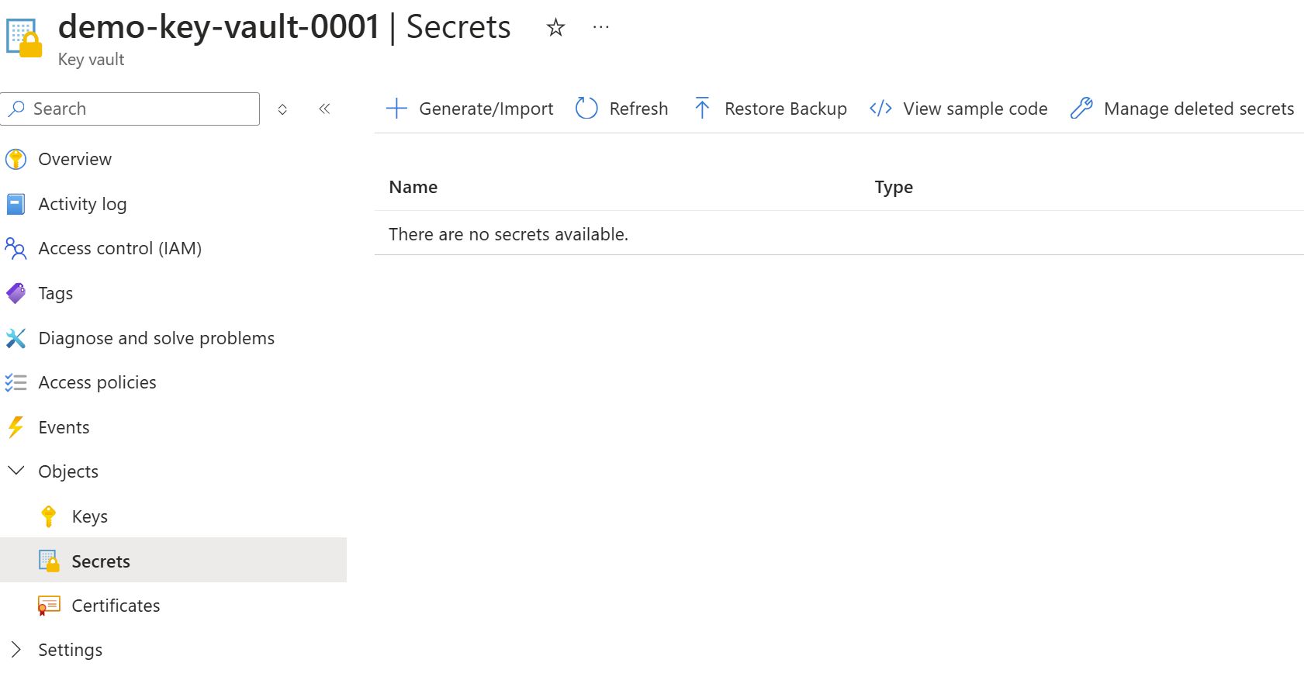Click Generate/Import button

[x=469, y=109]
